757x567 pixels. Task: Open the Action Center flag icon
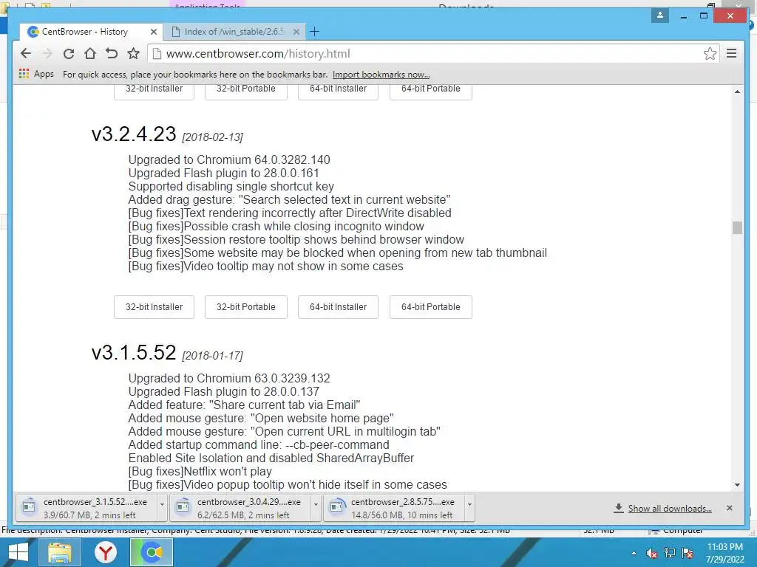[x=688, y=553]
